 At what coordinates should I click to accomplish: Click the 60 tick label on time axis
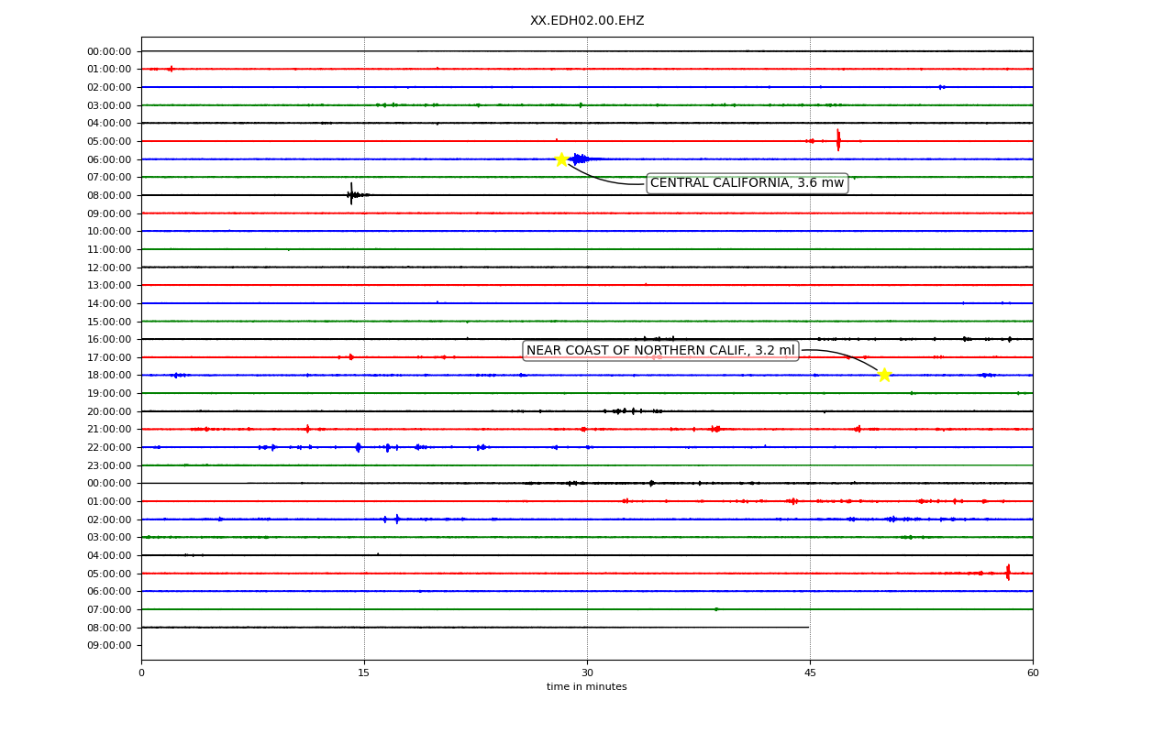coord(1033,673)
